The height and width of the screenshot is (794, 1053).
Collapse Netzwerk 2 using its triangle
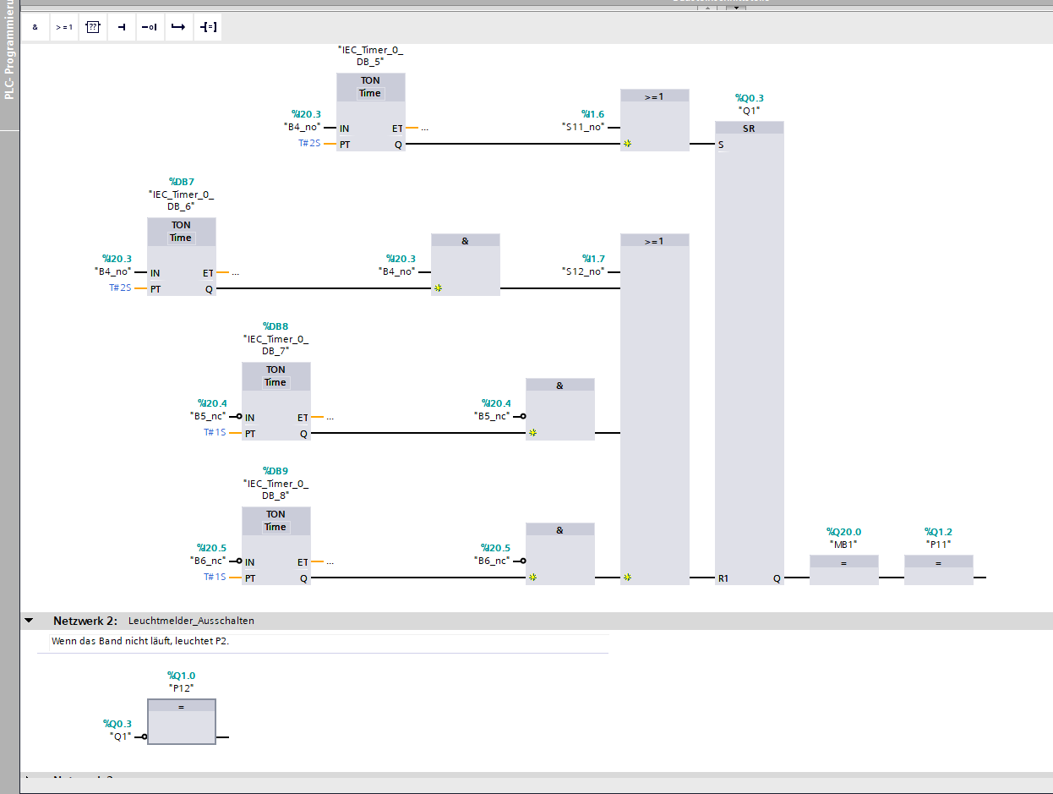coord(29,621)
